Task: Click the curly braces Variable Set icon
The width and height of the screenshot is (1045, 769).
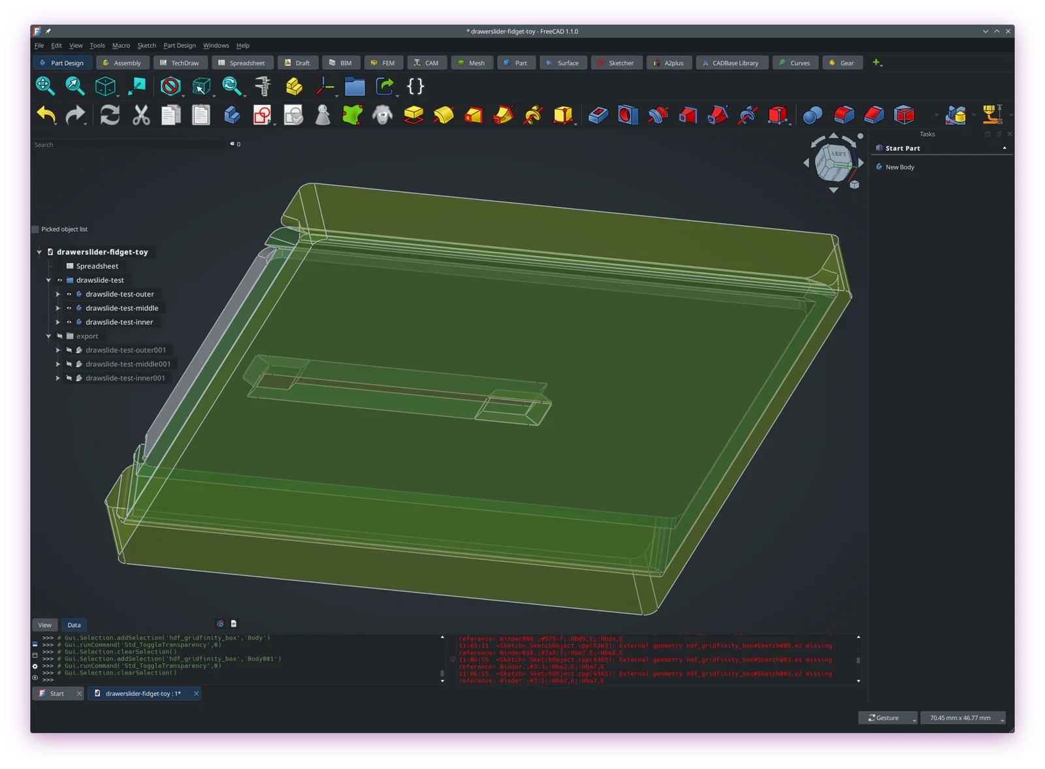Action: tap(415, 86)
